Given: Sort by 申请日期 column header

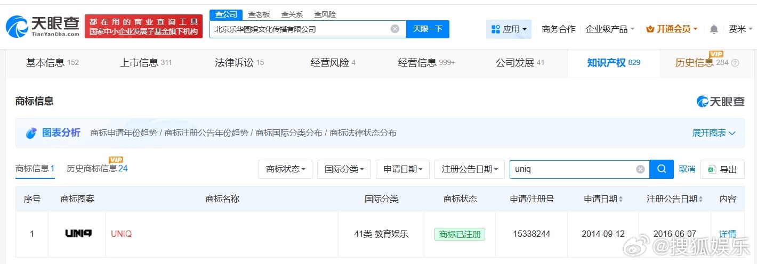Looking at the screenshot, I should (x=603, y=199).
